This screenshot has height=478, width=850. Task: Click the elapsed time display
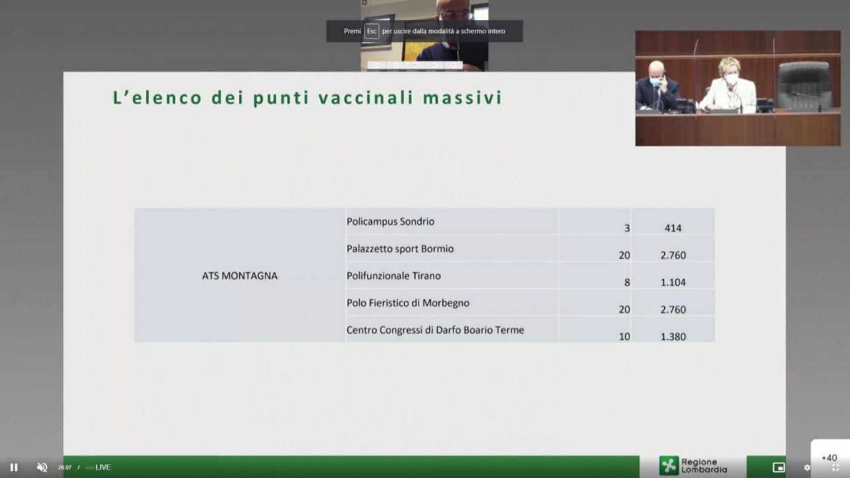click(x=64, y=467)
